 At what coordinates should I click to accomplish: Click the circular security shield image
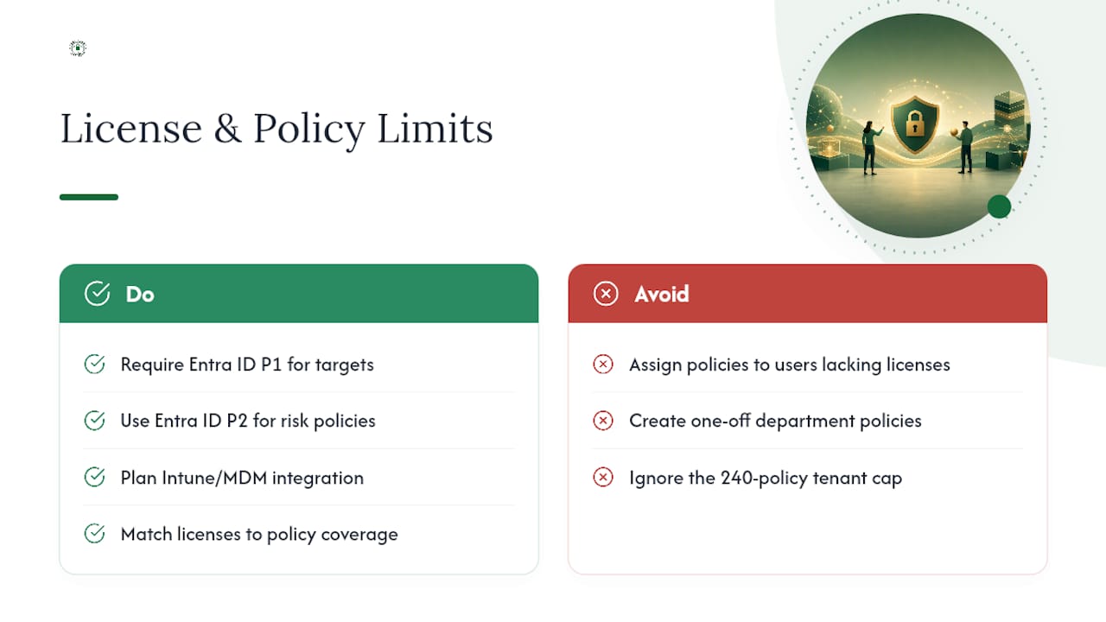(918, 126)
